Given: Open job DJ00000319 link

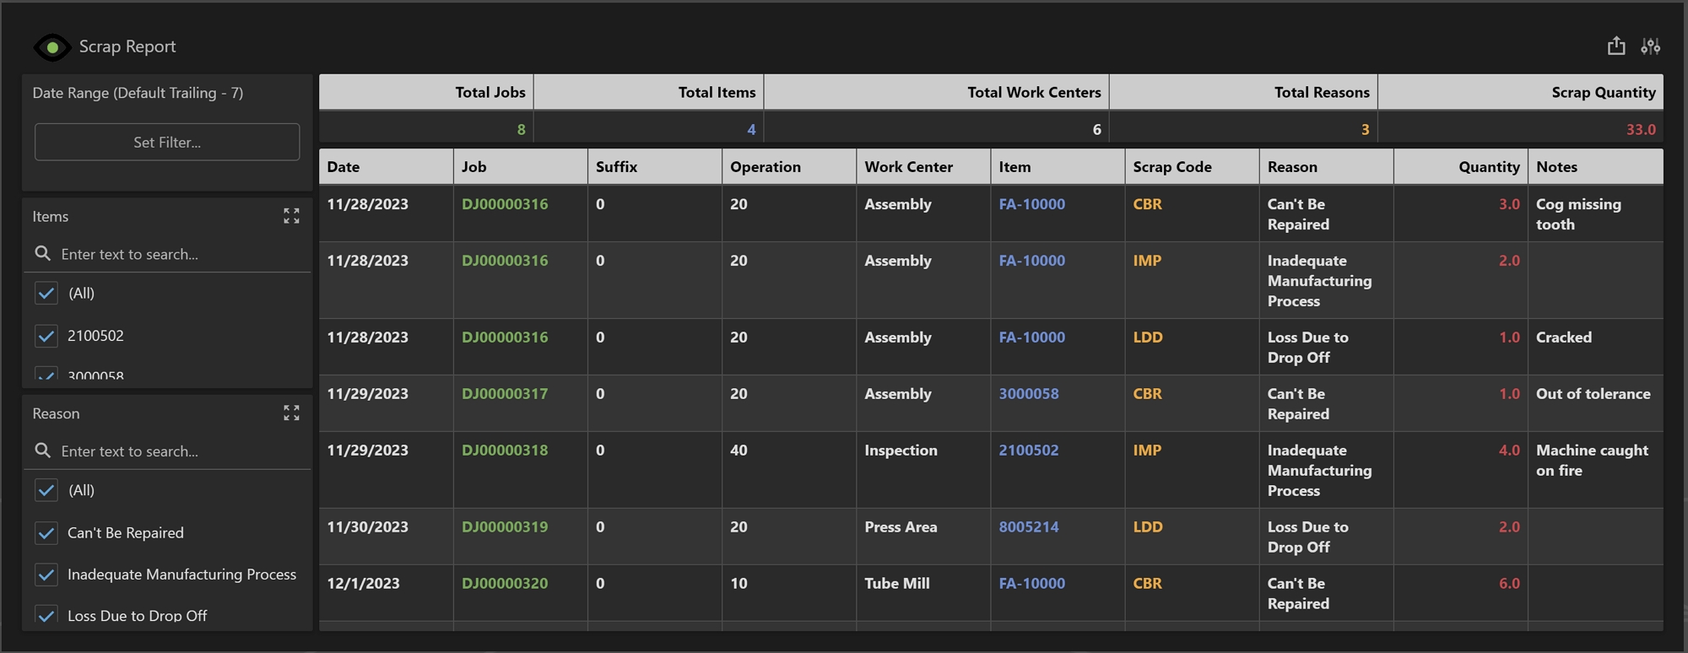Looking at the screenshot, I should [505, 527].
